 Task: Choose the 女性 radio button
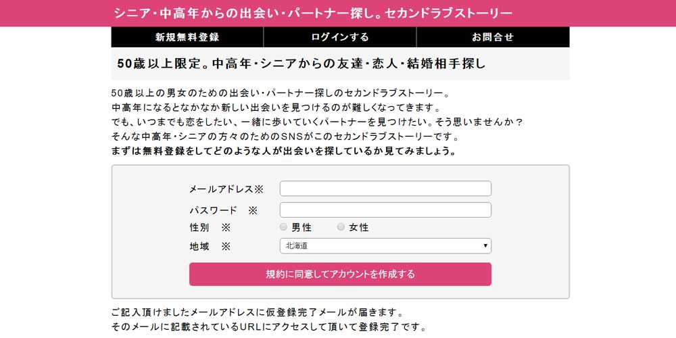(341, 227)
